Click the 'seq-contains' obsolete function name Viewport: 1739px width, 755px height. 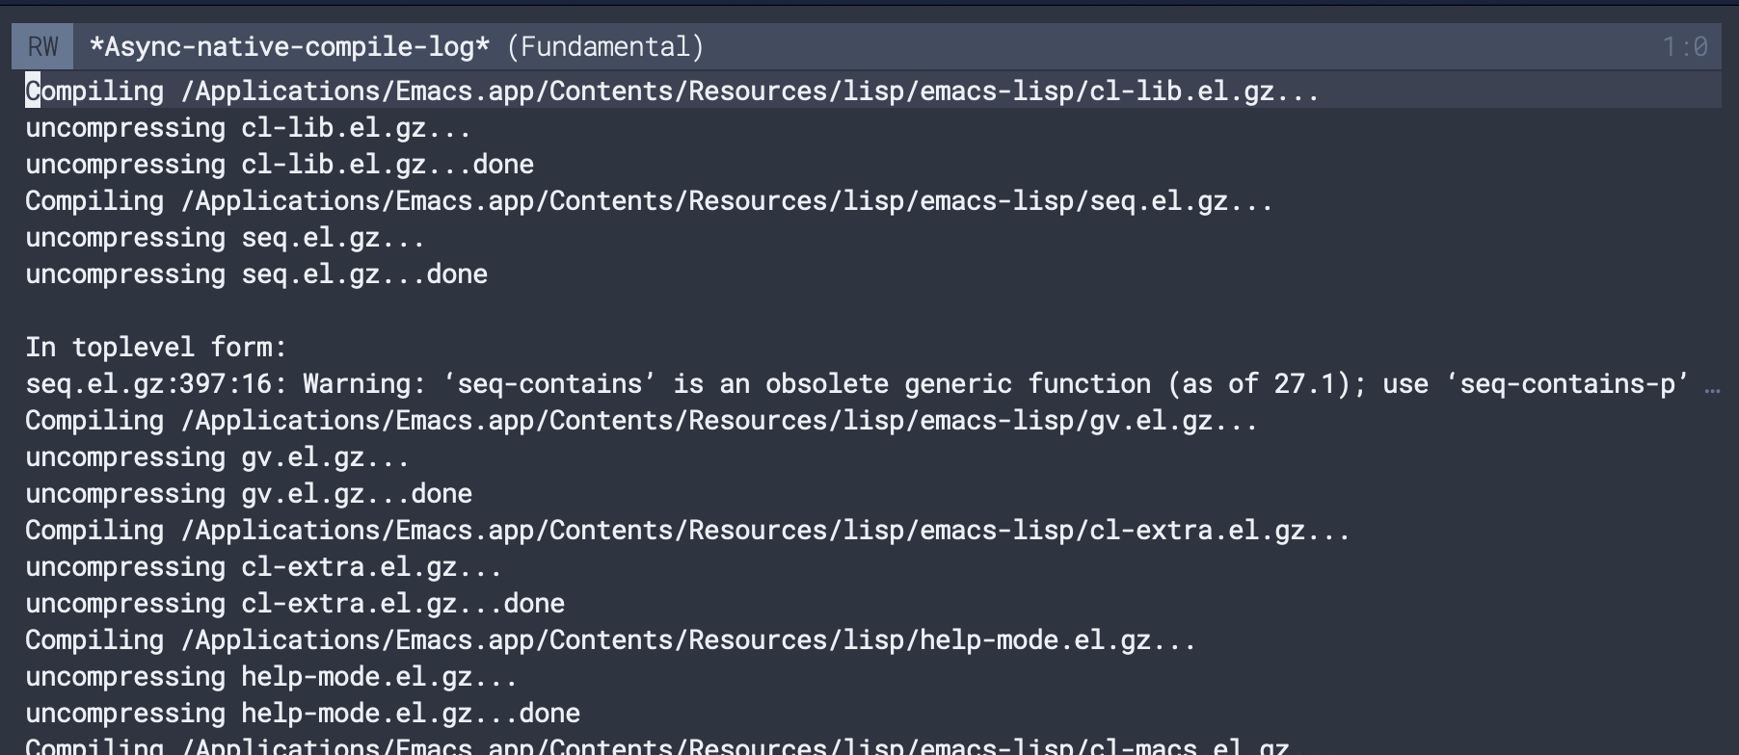tap(549, 384)
